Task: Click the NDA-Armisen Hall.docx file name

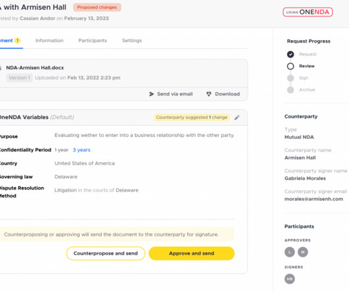Action: point(35,68)
